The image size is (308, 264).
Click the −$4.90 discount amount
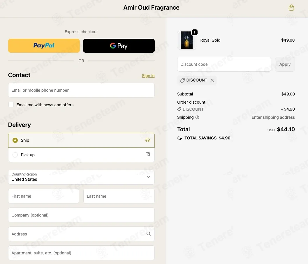[288, 109]
